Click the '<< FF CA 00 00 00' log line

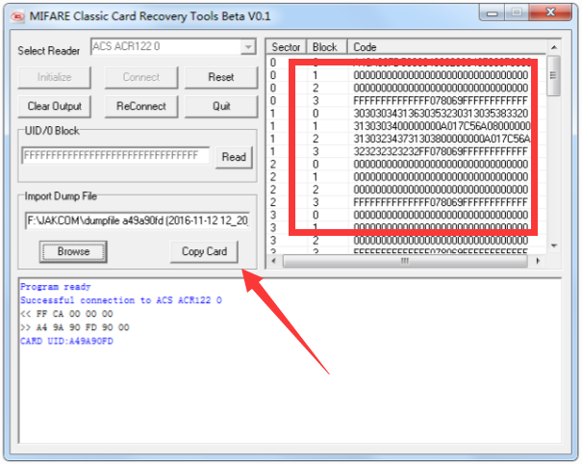[66, 314]
